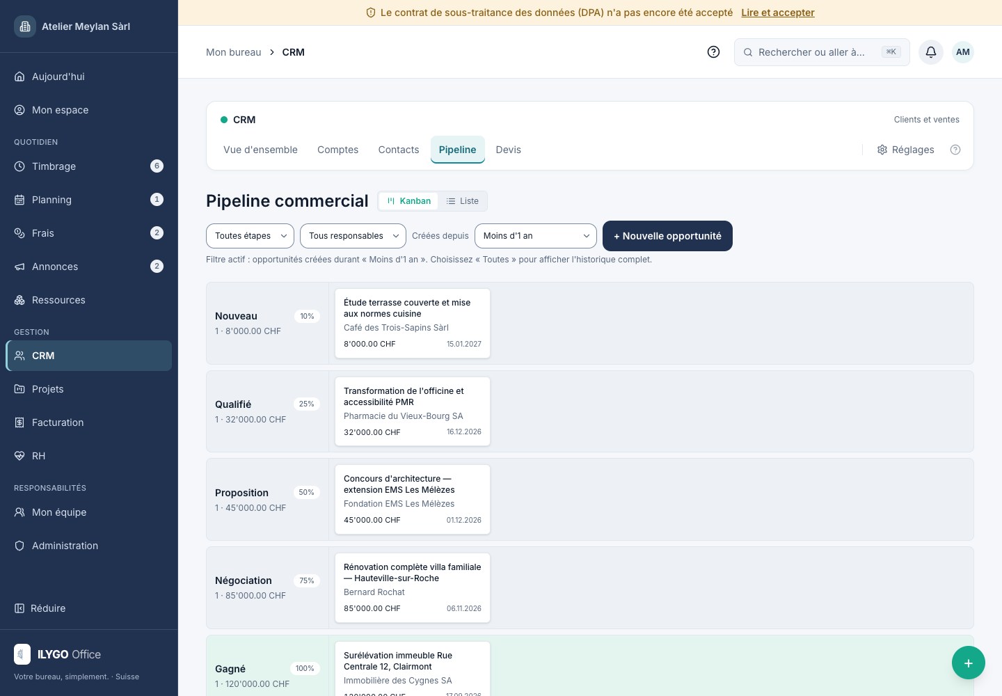Click Mon bureau breadcrumb

coord(234,52)
